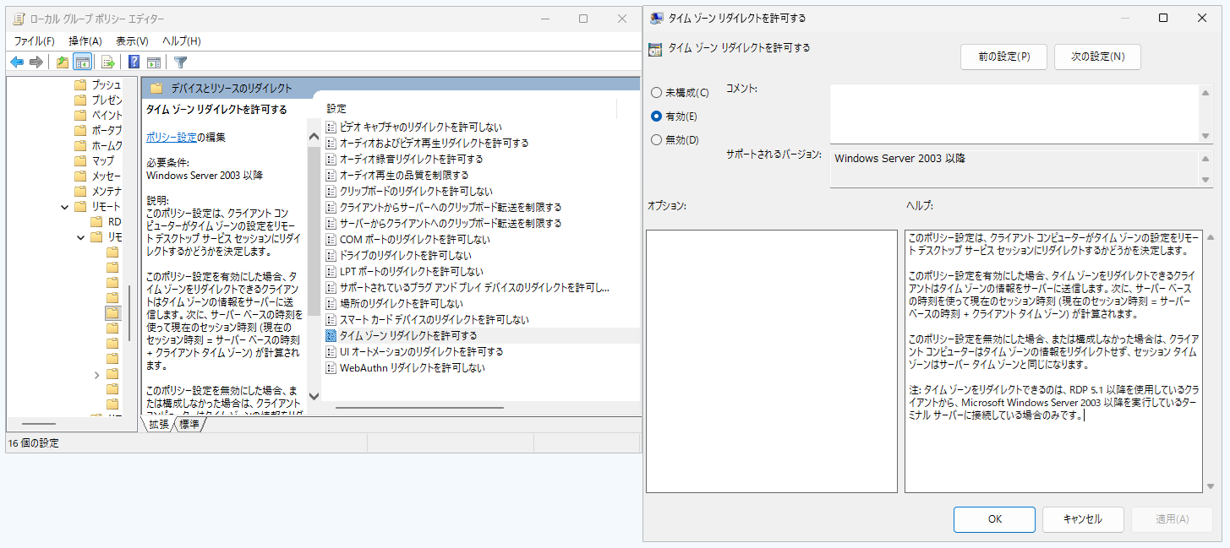
Task: Select the 有効(E) radio button
Action: (657, 117)
